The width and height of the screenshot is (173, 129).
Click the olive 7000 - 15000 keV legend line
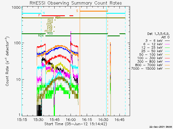pos(167,69)
